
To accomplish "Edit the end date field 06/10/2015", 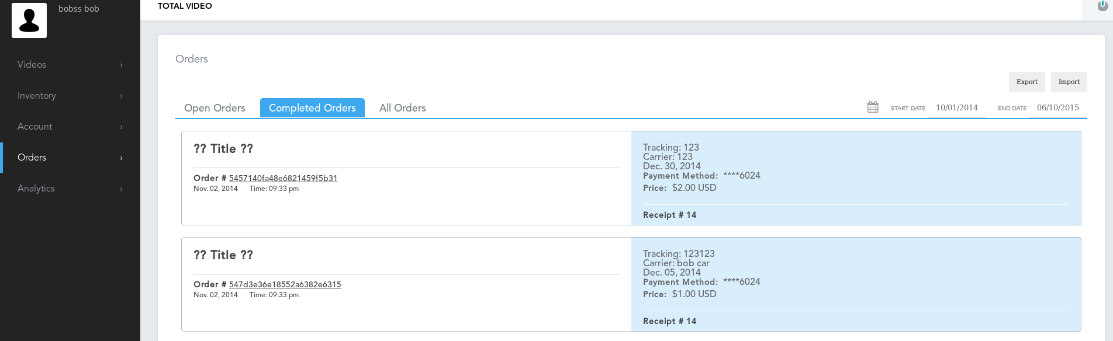I will click(x=1058, y=108).
